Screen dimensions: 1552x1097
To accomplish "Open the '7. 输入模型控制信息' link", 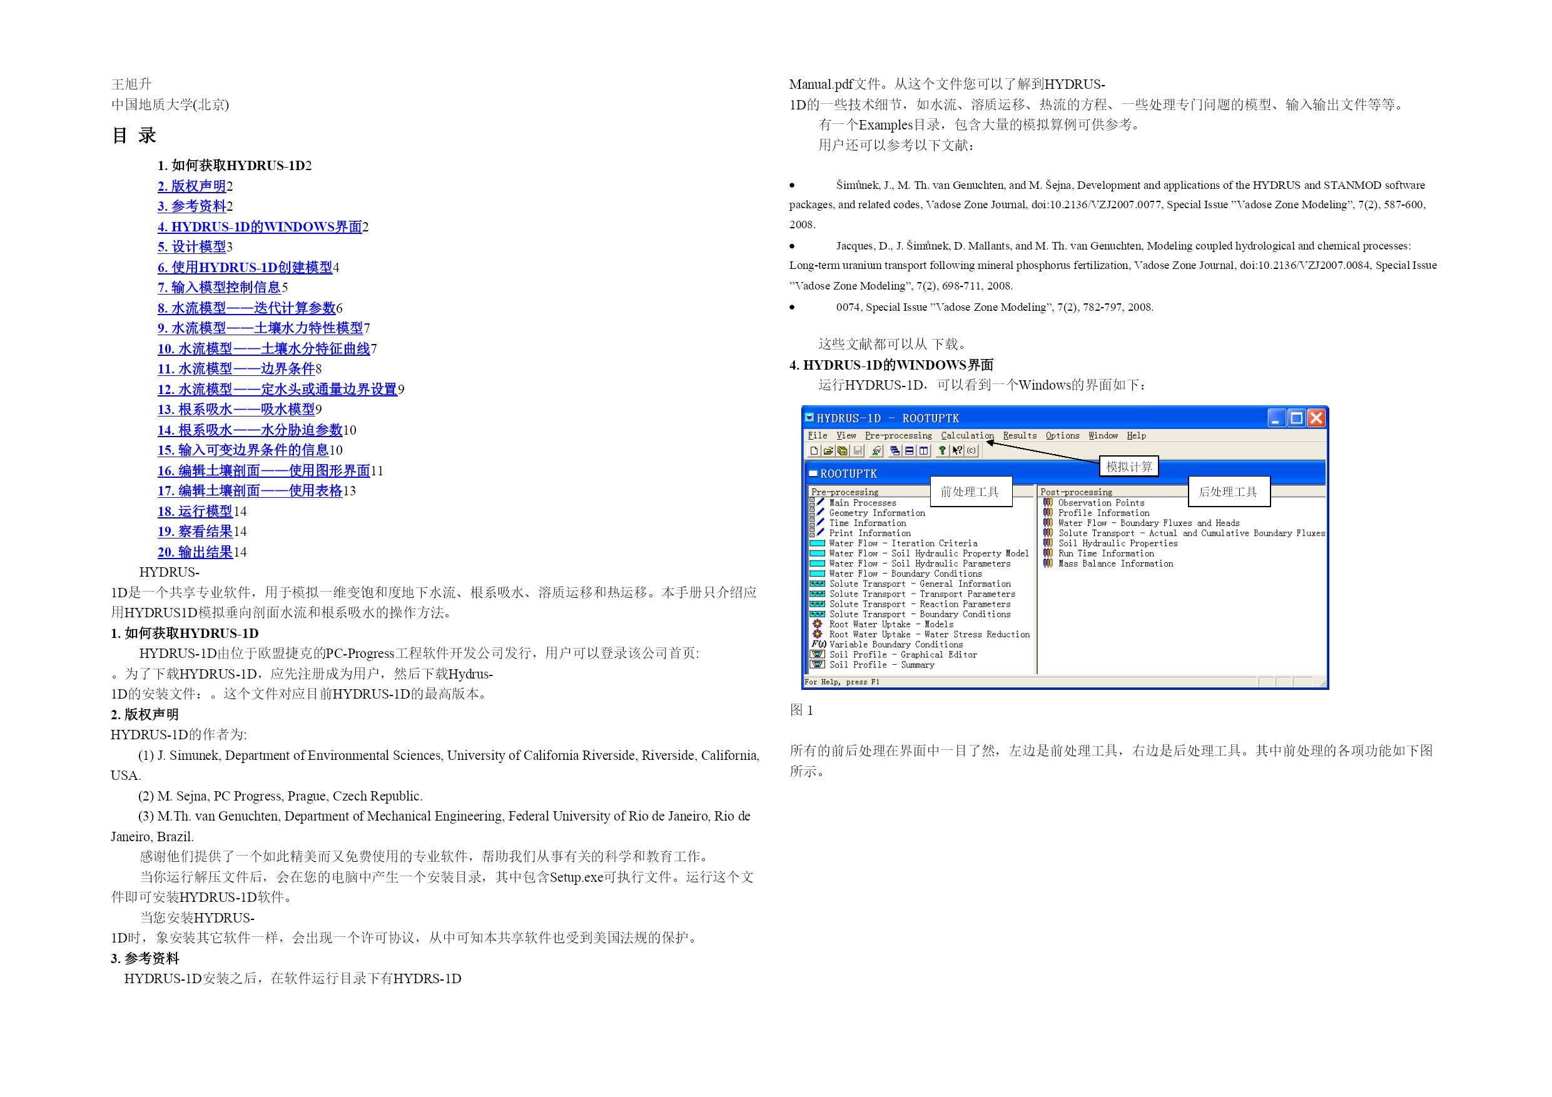I will pyautogui.click(x=220, y=288).
